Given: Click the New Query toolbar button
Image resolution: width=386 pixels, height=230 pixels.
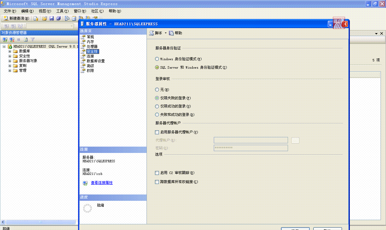Looking at the screenshot, I should 17,18.
